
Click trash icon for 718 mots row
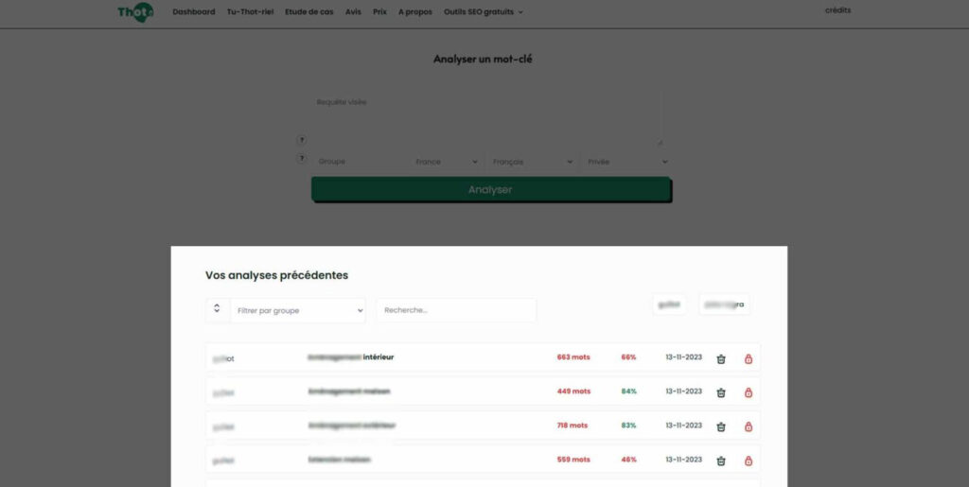click(721, 426)
